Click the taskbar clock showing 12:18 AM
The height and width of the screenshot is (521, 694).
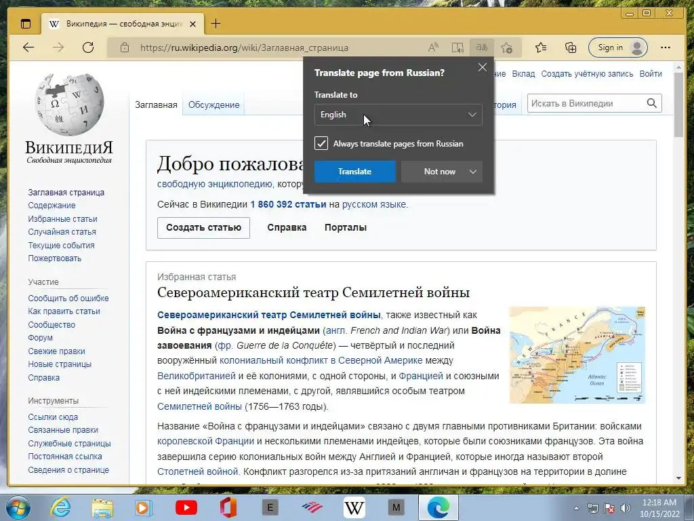[x=659, y=508]
